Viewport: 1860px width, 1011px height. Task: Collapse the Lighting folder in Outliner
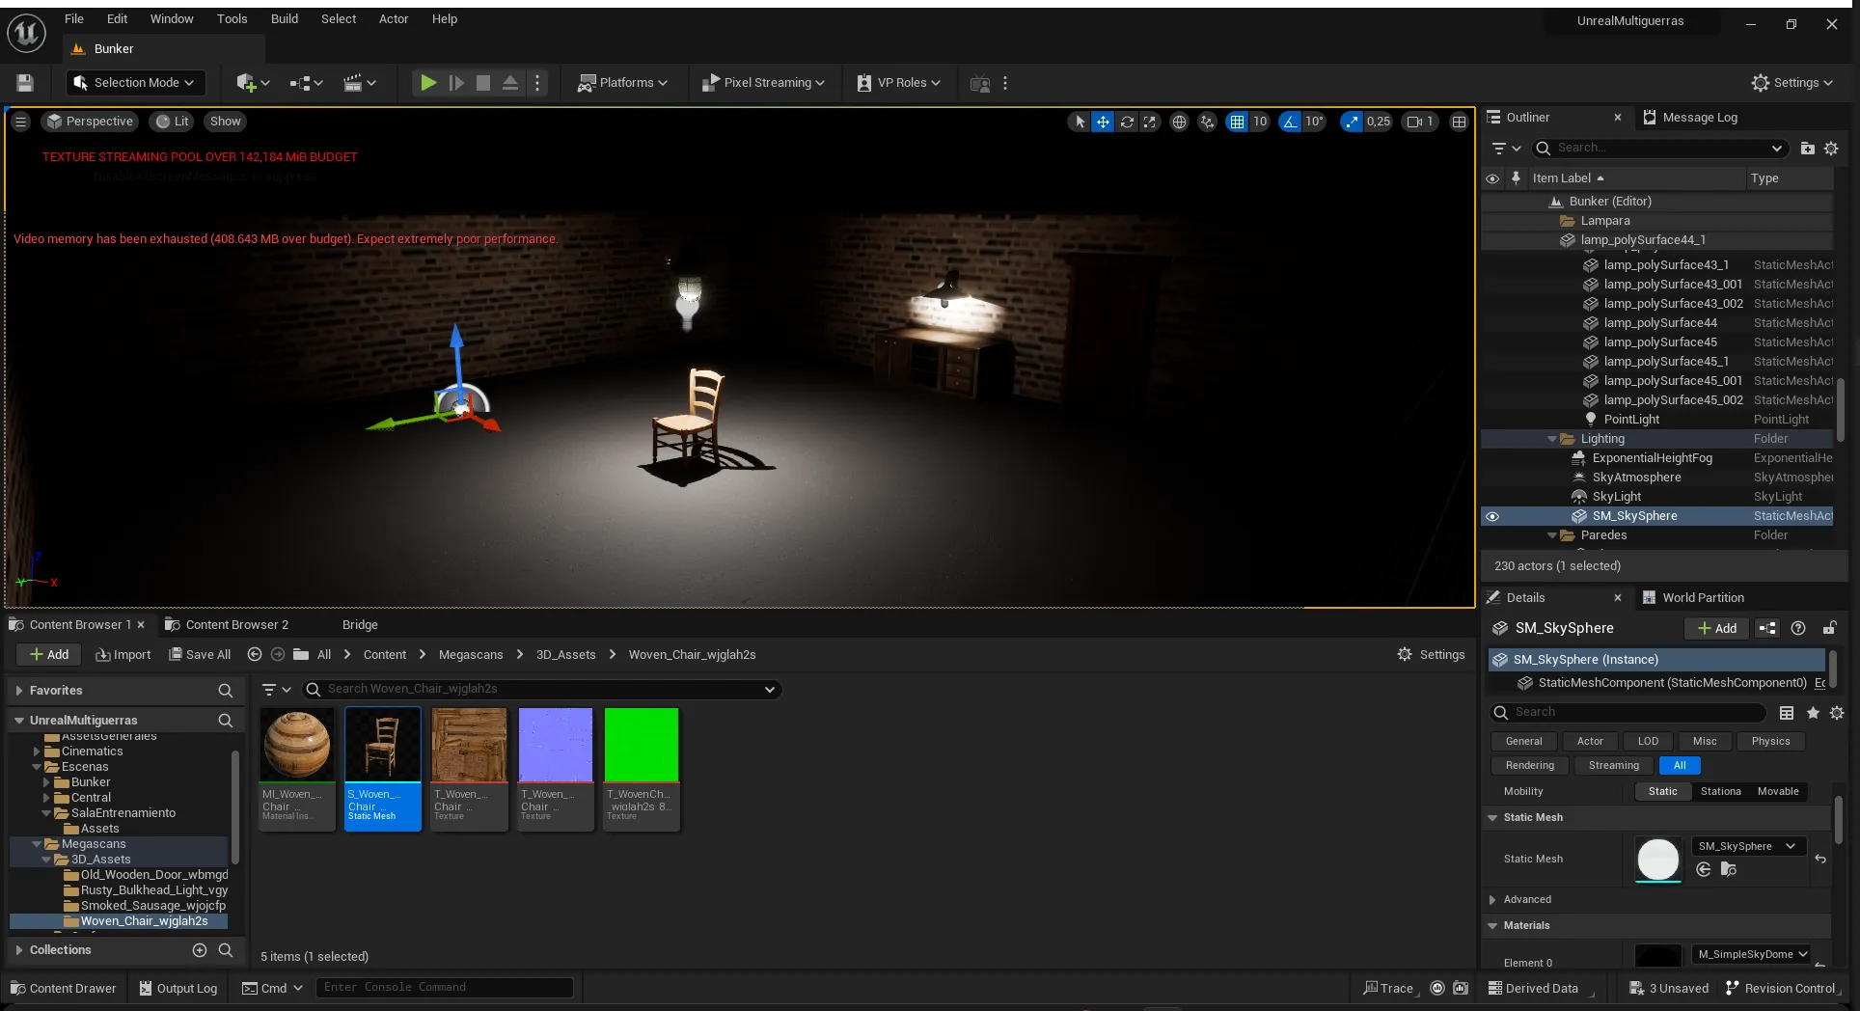click(1552, 439)
